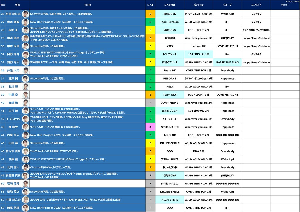Viewport: 300px width, 212px height.
Task: Click the 名前 column header
Action: pyautogui.click(x=17, y=5)
